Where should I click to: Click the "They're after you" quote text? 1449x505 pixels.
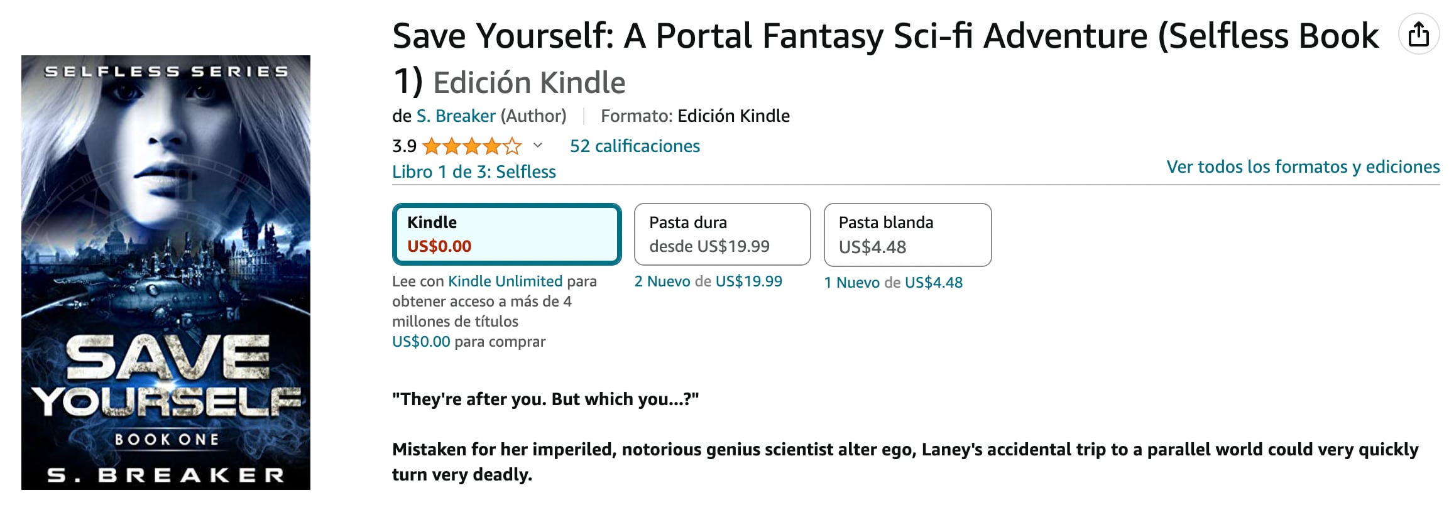[545, 399]
